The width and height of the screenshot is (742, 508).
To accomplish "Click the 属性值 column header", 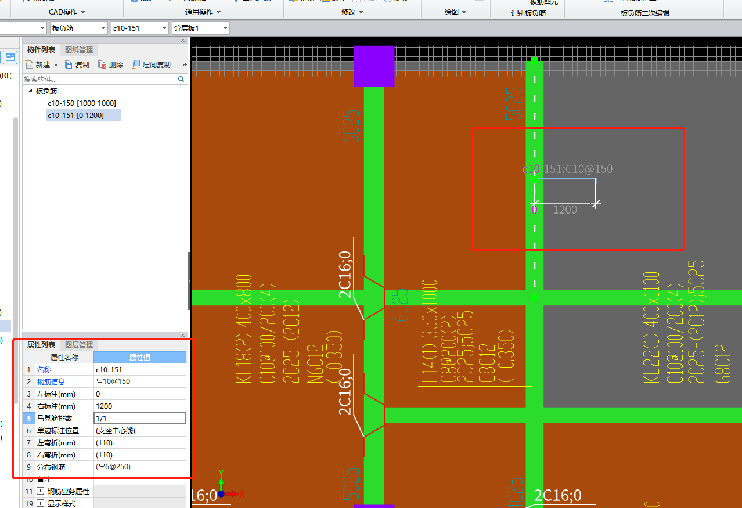I will pyautogui.click(x=140, y=357).
